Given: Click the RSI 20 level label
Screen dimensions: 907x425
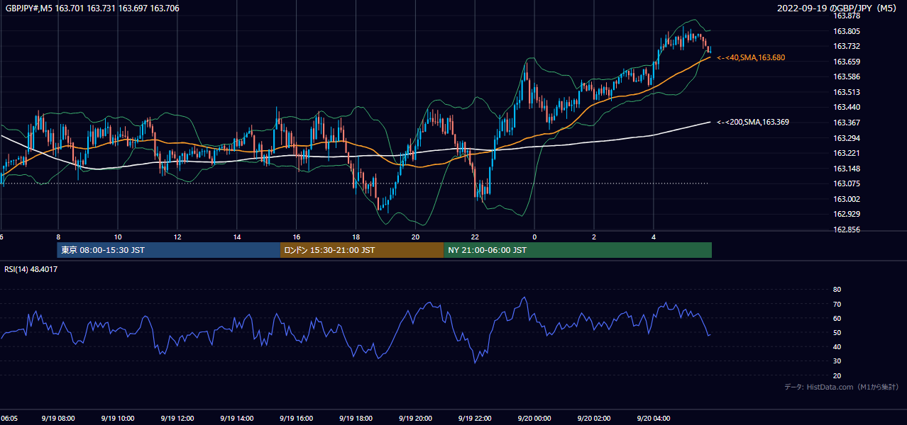Looking at the screenshot, I should 837,375.
